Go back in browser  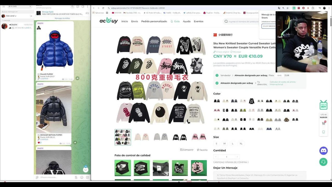click(x=94, y=8)
